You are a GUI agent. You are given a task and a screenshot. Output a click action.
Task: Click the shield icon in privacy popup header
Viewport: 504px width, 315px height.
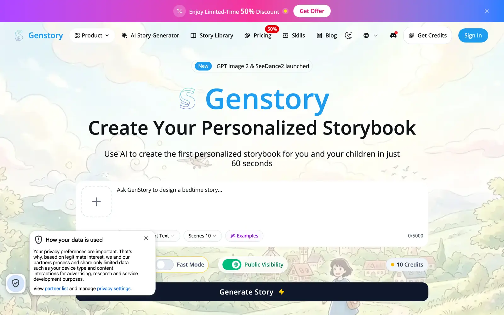[38, 240]
